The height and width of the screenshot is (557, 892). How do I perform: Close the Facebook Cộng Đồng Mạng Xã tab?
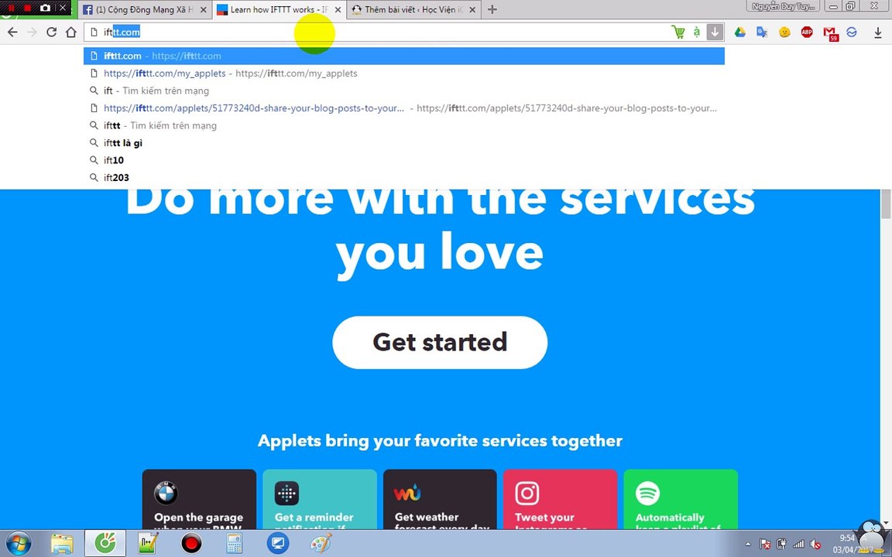pyautogui.click(x=203, y=9)
